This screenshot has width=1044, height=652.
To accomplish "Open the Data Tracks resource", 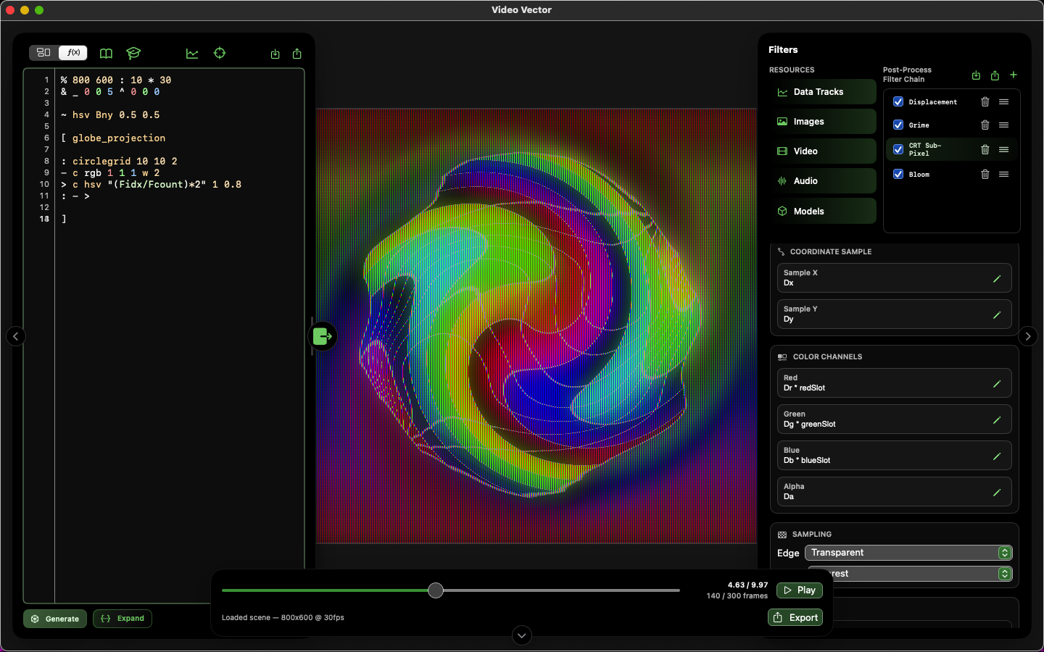I will pos(822,92).
